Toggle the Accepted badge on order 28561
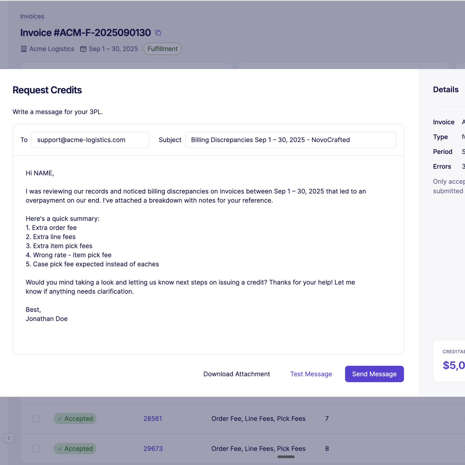 click(75, 418)
